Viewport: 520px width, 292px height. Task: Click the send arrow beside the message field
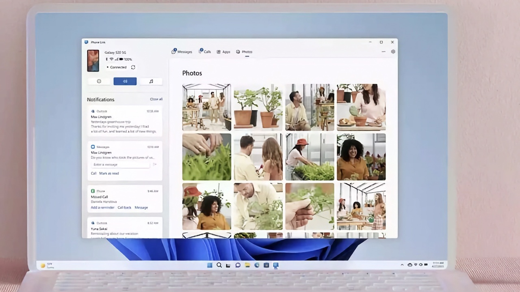[x=154, y=165]
